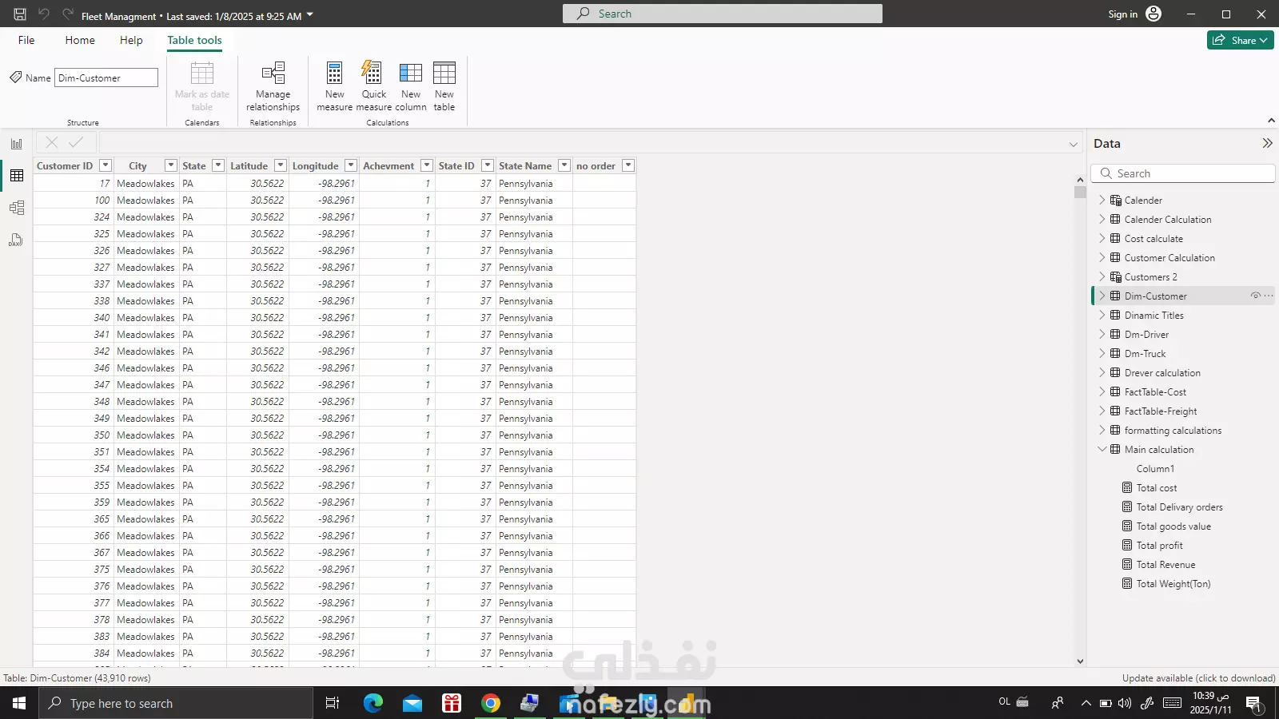Commit formula with checkmark icon
Screen dimensions: 1279x719
[76, 142]
